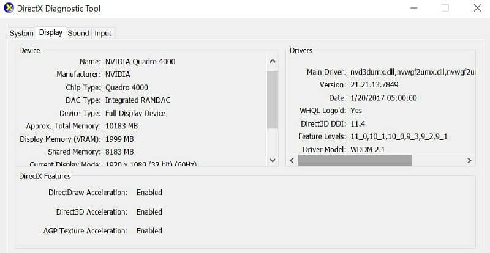Screen dimensions: 490x253
Task: Click the Manufacturer value NVIDIA
Action: click(x=118, y=74)
